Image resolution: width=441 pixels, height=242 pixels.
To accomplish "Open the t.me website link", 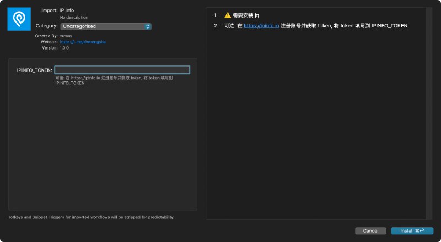I will [x=83, y=42].
